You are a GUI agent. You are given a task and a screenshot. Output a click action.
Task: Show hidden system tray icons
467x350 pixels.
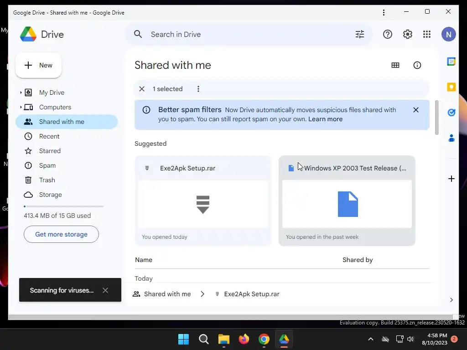click(x=371, y=339)
